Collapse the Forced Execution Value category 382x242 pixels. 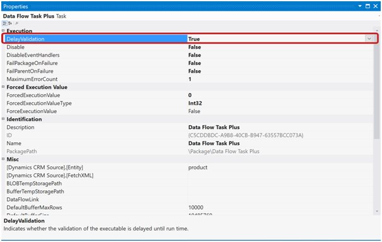3,87
